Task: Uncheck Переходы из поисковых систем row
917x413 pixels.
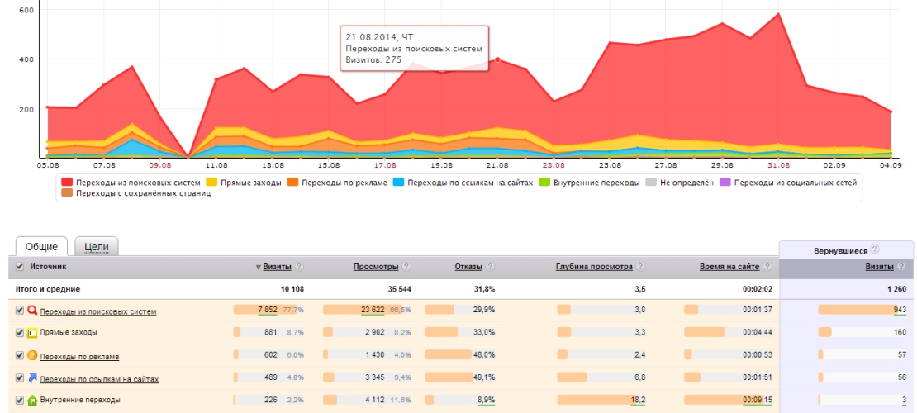Action: 19,311
